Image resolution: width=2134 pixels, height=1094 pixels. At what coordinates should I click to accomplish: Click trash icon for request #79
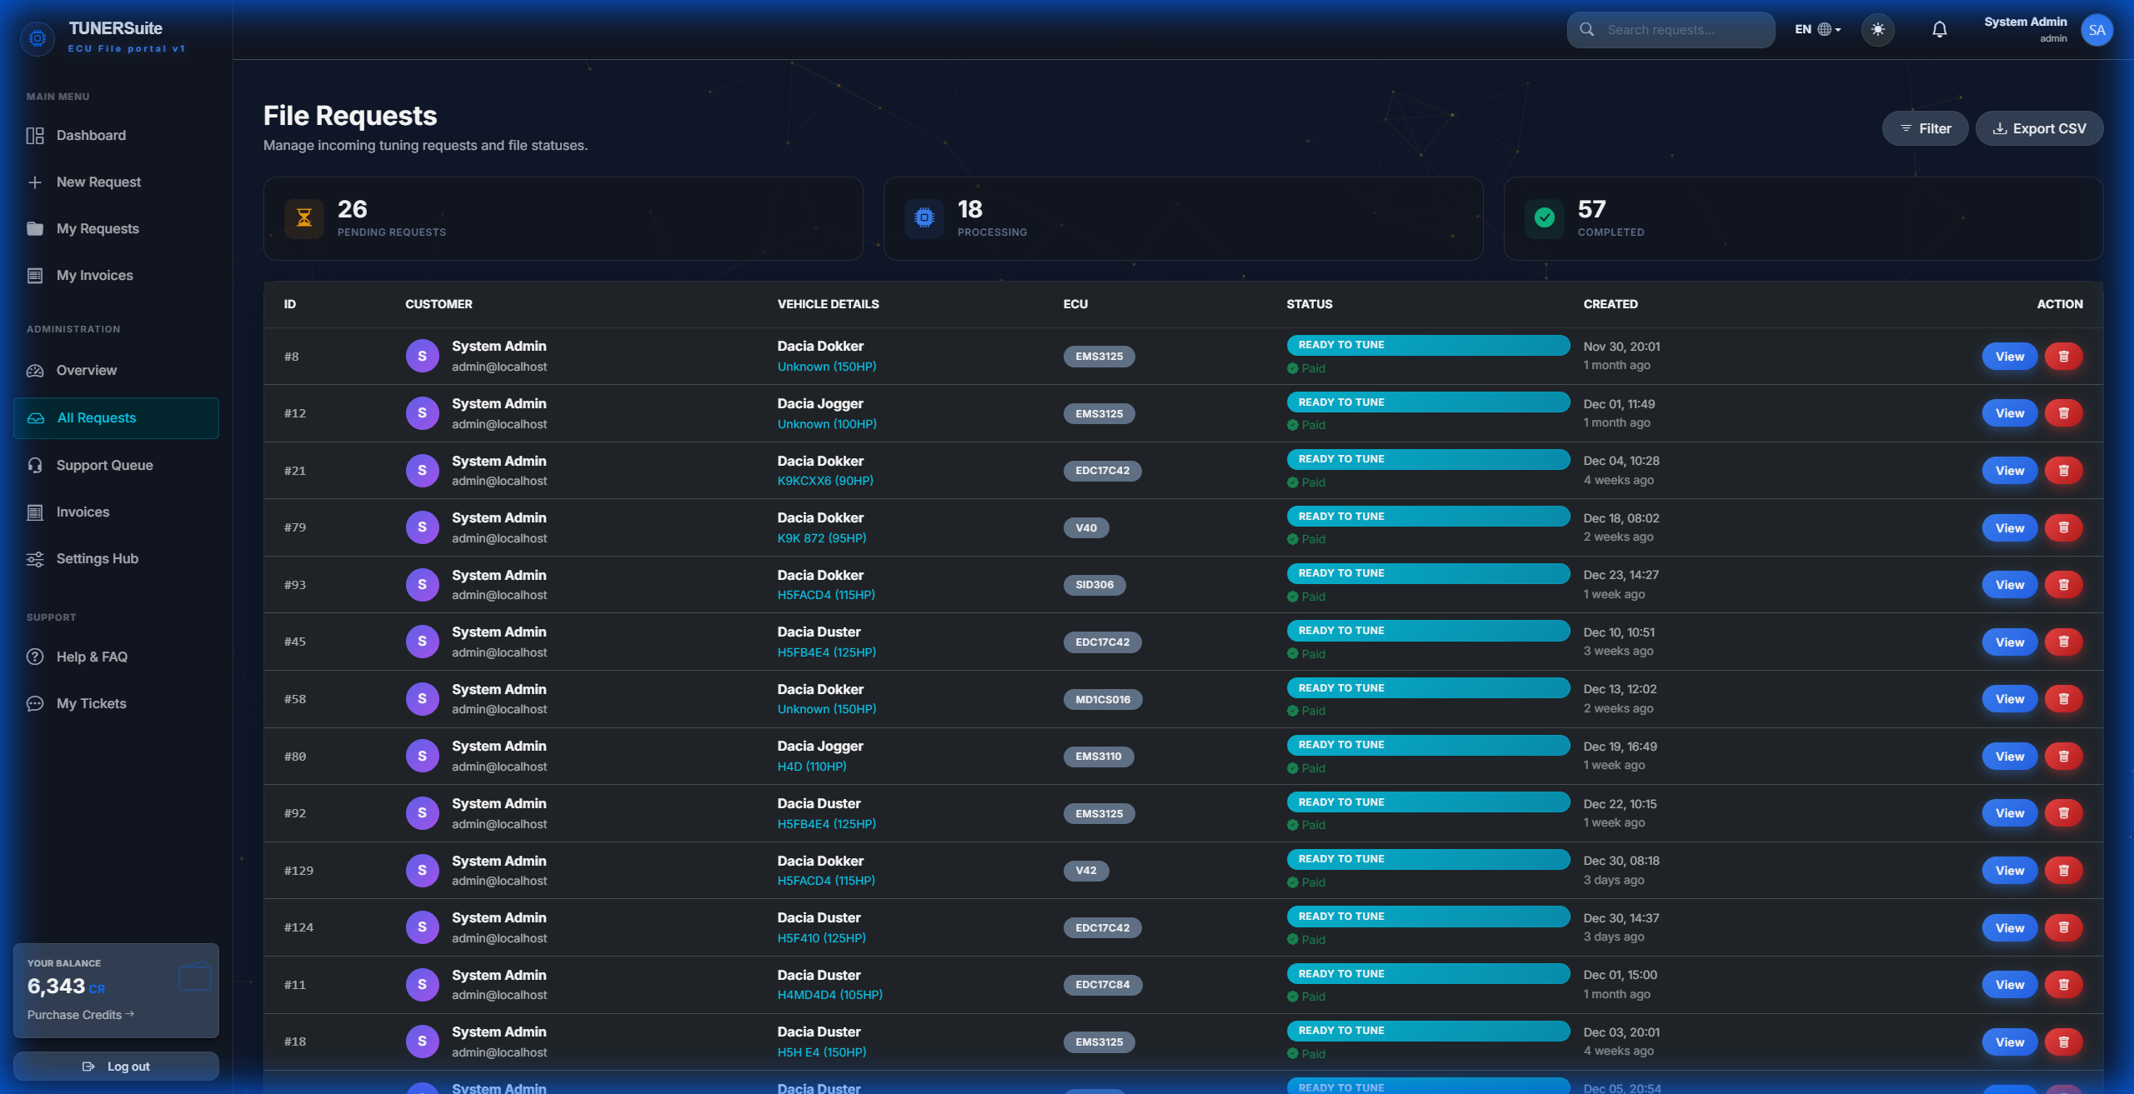pyautogui.click(x=2063, y=527)
